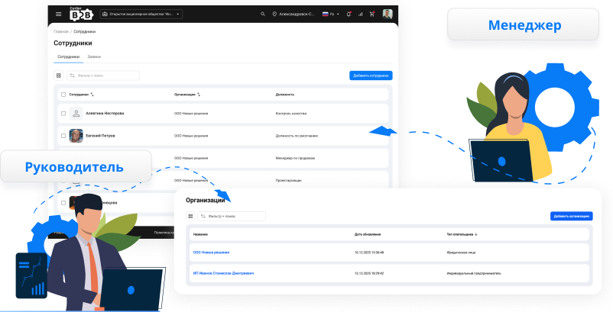Viewport: 613px width, 312px height.
Task: Click grid view icon in Сотрудники toolbar
Action: click(x=59, y=76)
